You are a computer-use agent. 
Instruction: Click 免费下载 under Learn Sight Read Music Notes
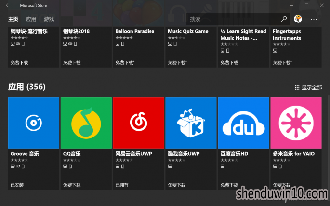(x=229, y=63)
